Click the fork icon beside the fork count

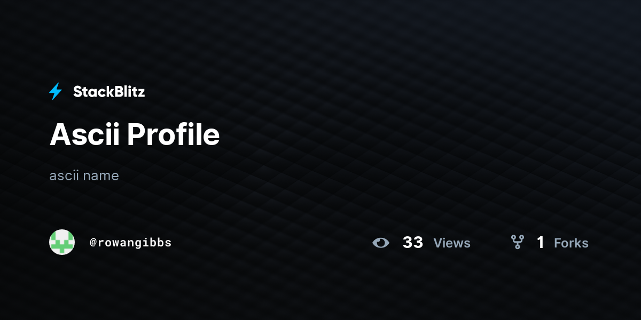coord(517,243)
